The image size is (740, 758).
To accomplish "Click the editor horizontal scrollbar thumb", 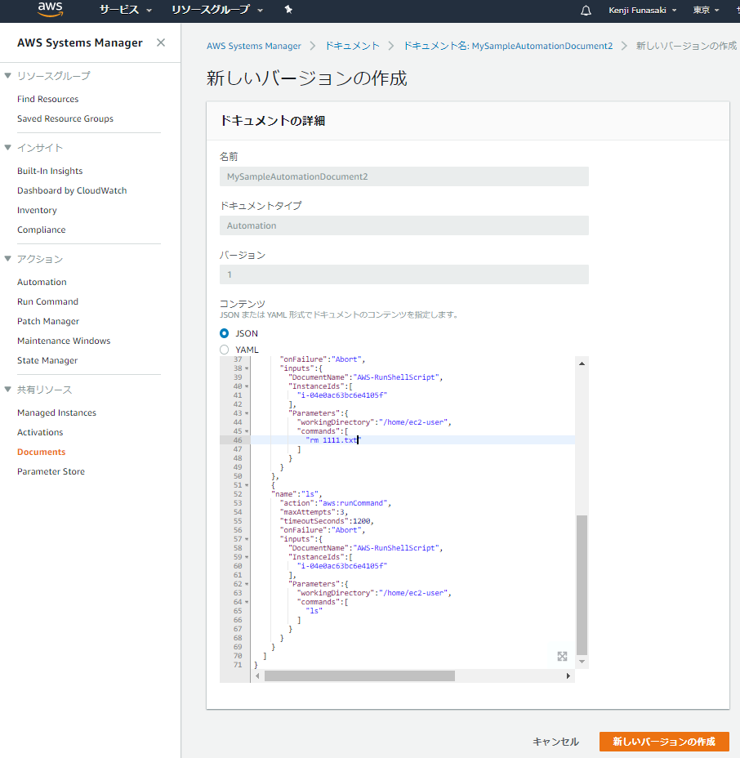I will [359, 676].
